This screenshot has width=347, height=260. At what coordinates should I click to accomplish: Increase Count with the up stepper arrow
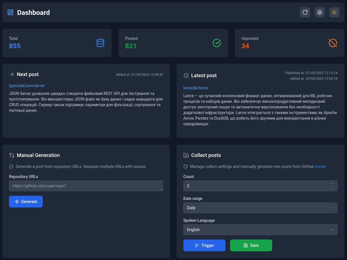tap(333, 184)
